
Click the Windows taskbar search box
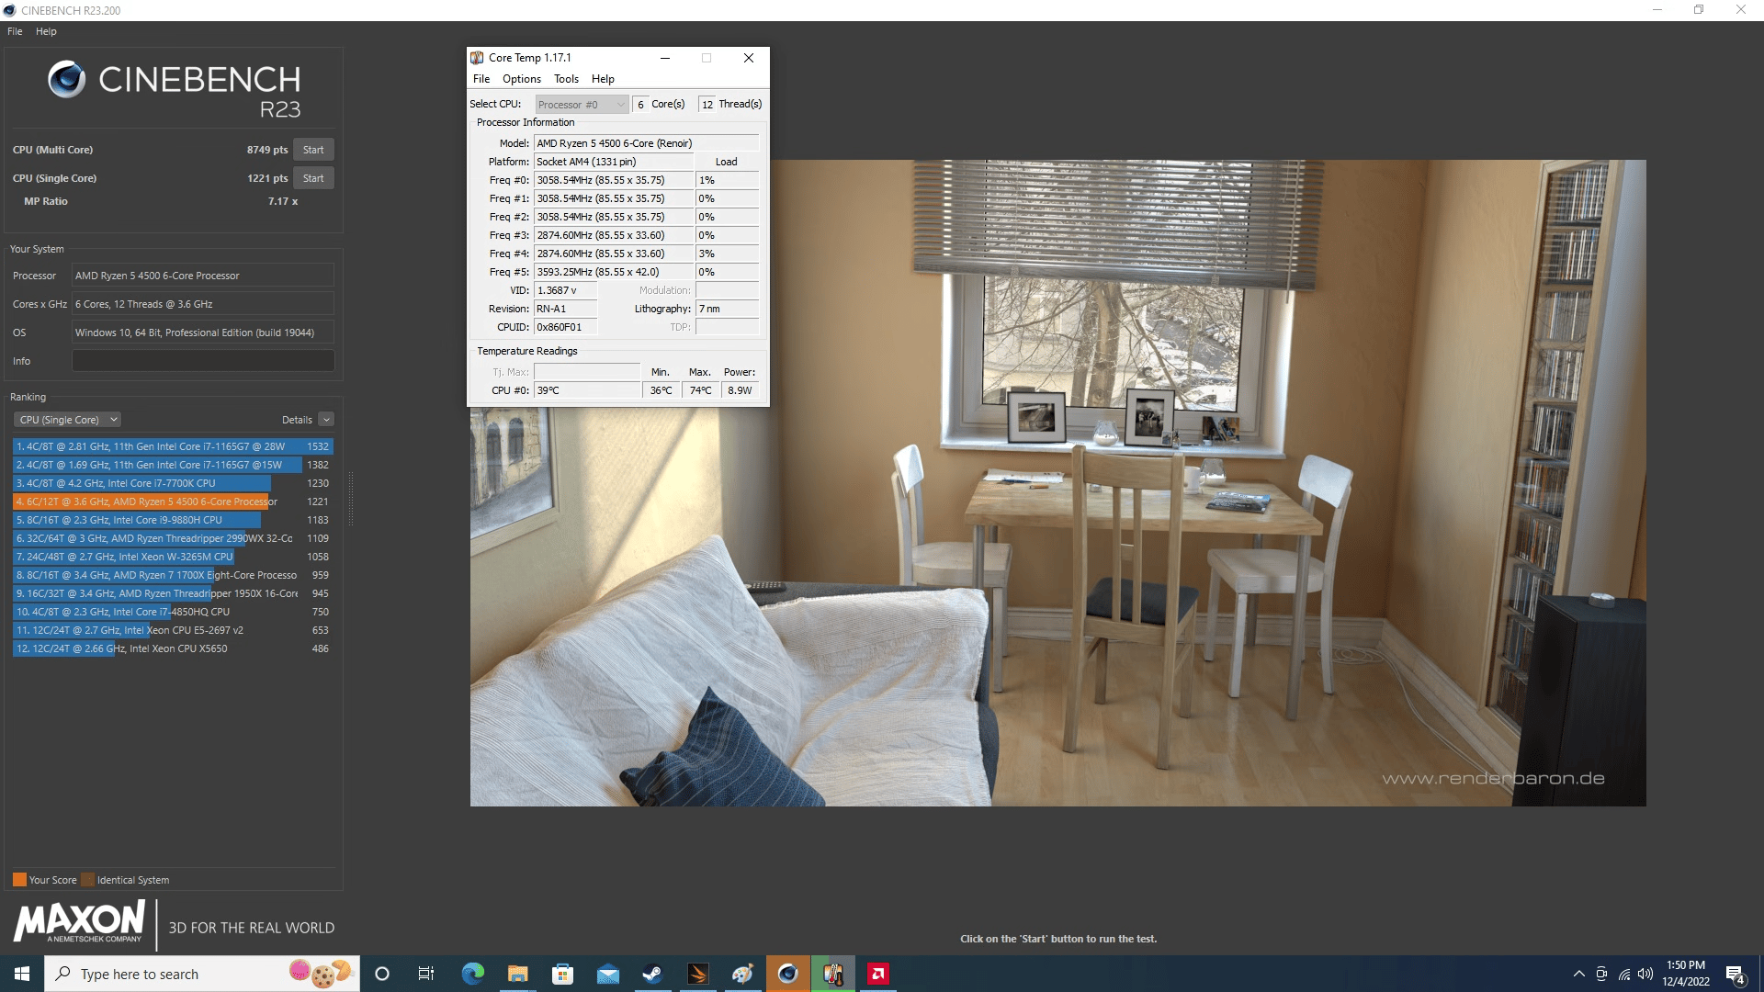point(202,974)
